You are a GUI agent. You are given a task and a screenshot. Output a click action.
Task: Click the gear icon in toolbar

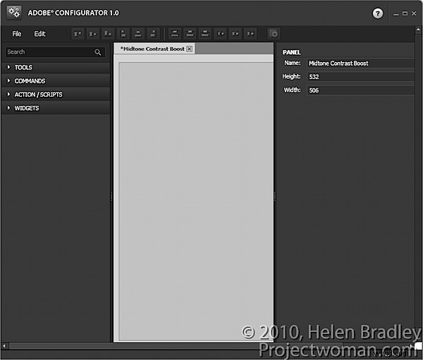click(274, 34)
